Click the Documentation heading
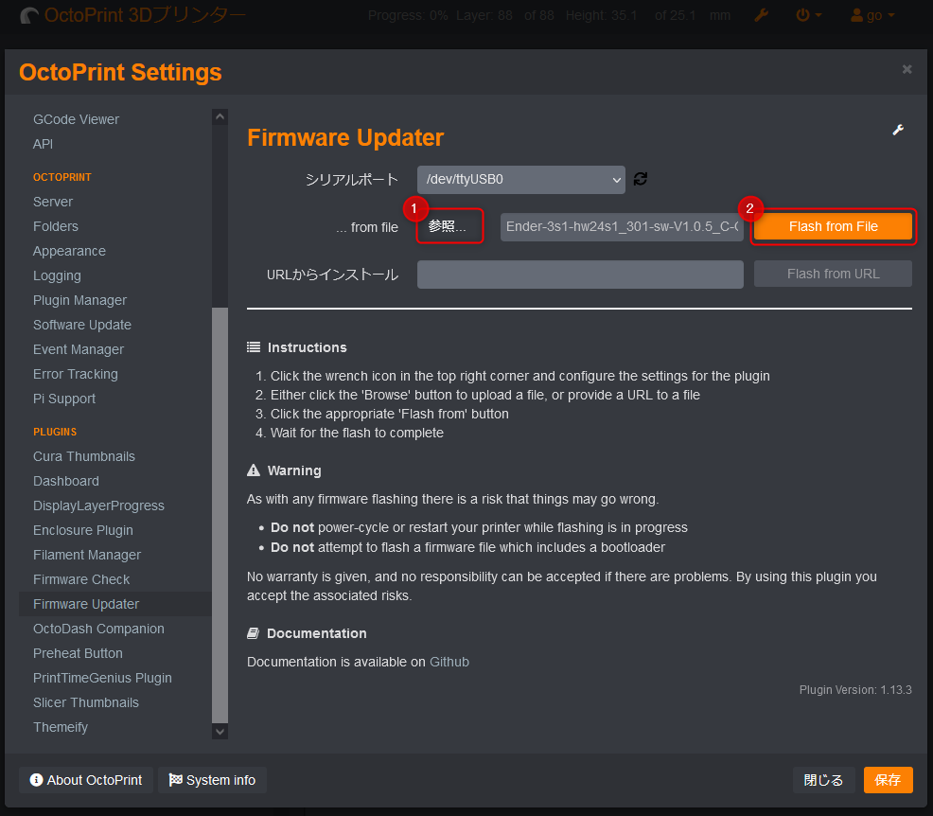The image size is (933, 816). [x=317, y=633]
